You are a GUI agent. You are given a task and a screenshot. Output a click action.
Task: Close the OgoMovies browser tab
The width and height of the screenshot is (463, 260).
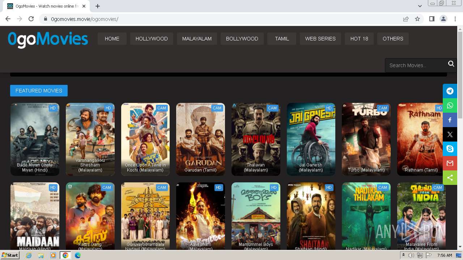[x=84, y=6]
